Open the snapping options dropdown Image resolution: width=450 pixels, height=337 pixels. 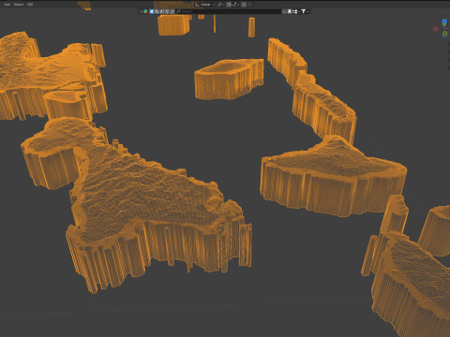[235, 5]
